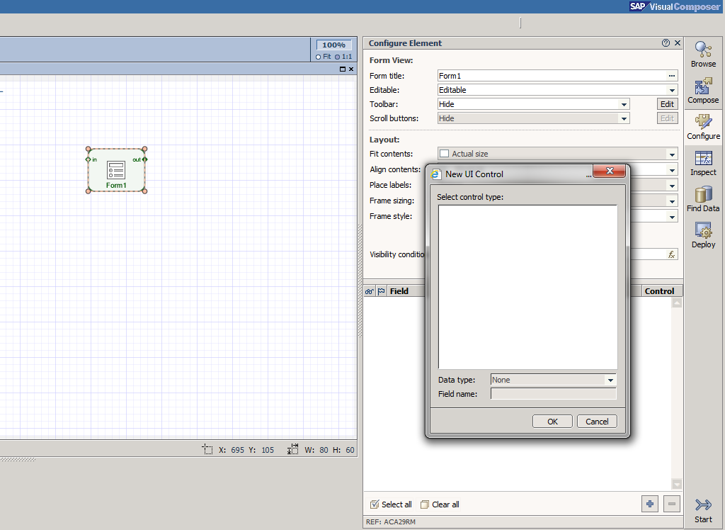The width and height of the screenshot is (725, 530).
Task: Open Visibility condition formula editor icon
Action: coord(671,254)
